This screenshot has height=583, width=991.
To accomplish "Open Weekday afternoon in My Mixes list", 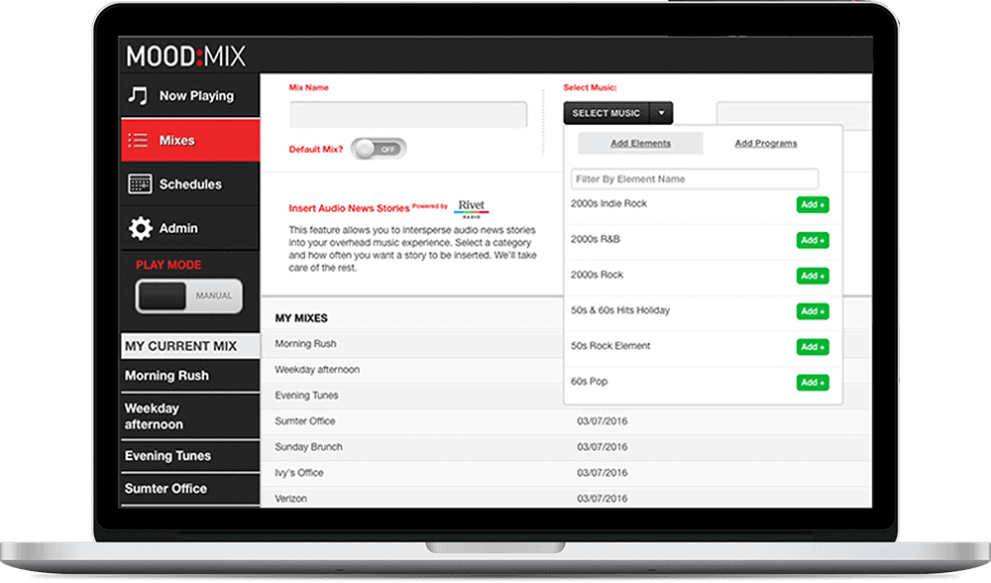I will pos(317,370).
